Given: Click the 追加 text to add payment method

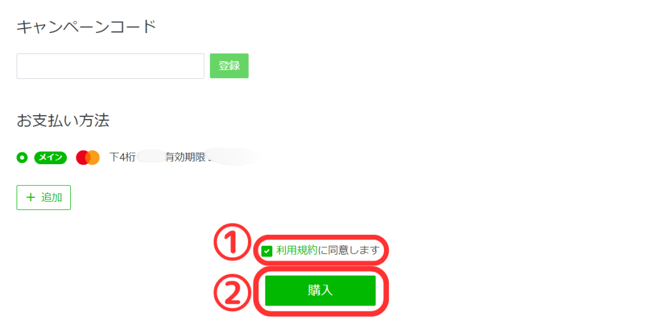Looking at the screenshot, I should pos(52,197).
